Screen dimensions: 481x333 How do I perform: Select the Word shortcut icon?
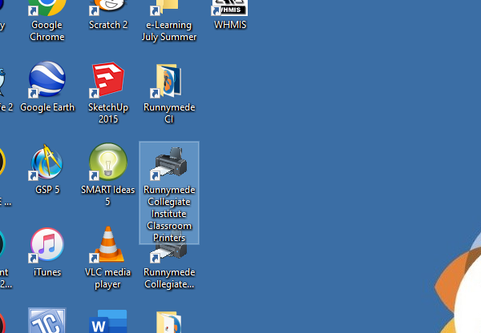click(x=108, y=322)
